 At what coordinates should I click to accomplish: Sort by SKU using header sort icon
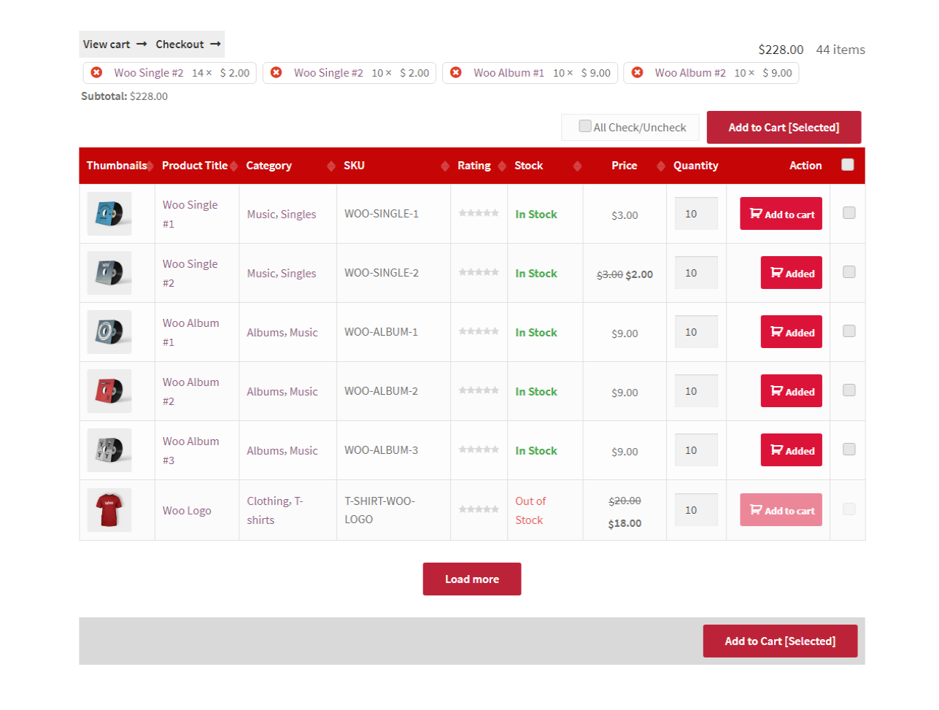click(445, 166)
